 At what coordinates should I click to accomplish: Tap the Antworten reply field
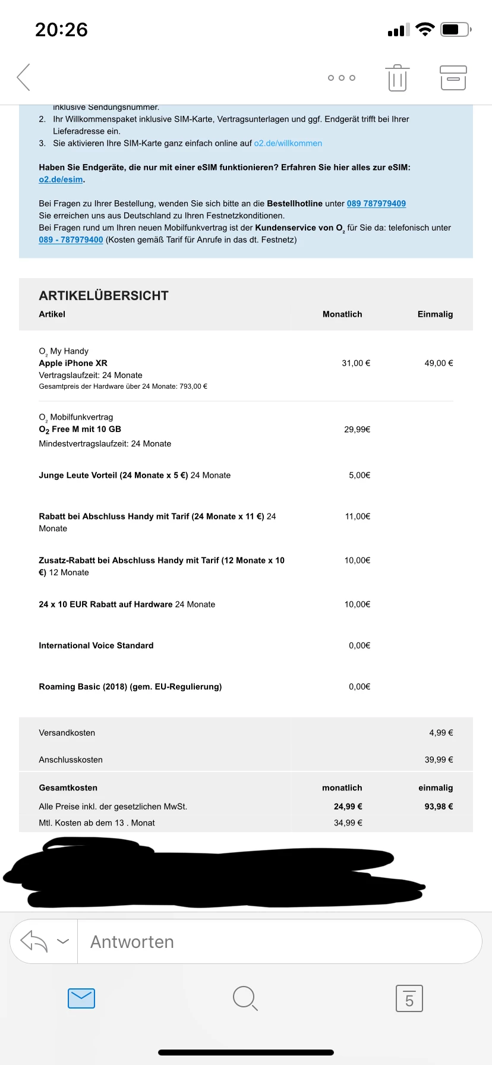pyautogui.click(x=279, y=942)
